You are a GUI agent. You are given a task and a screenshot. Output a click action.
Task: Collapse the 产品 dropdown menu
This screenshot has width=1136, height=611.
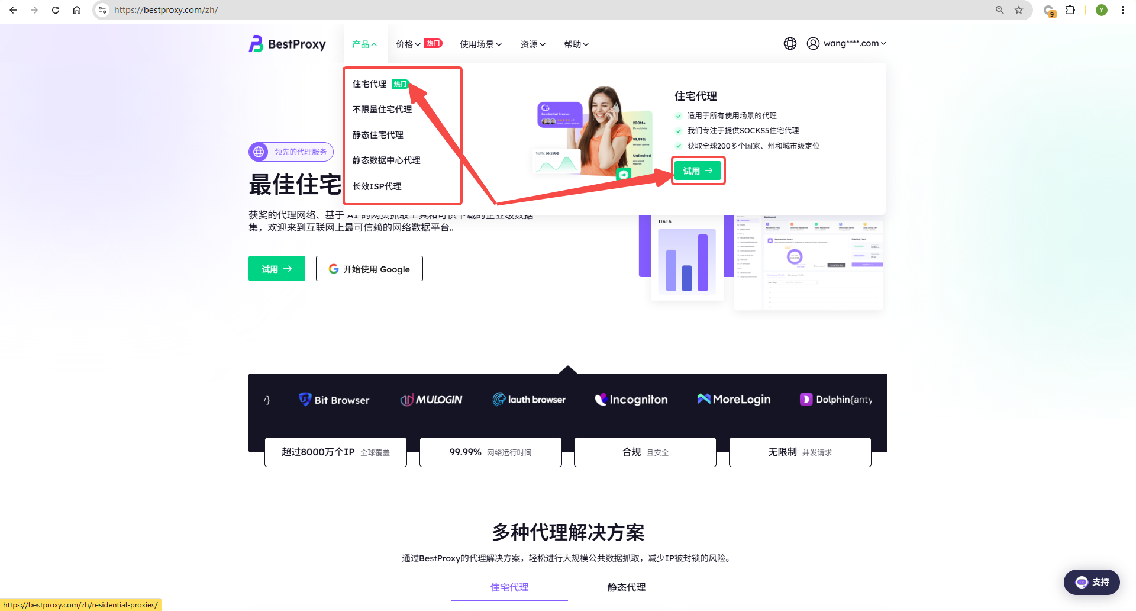[364, 44]
